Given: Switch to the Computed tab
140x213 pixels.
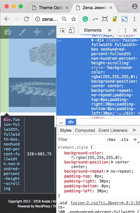Looking at the screenshot, I should click(85, 130).
